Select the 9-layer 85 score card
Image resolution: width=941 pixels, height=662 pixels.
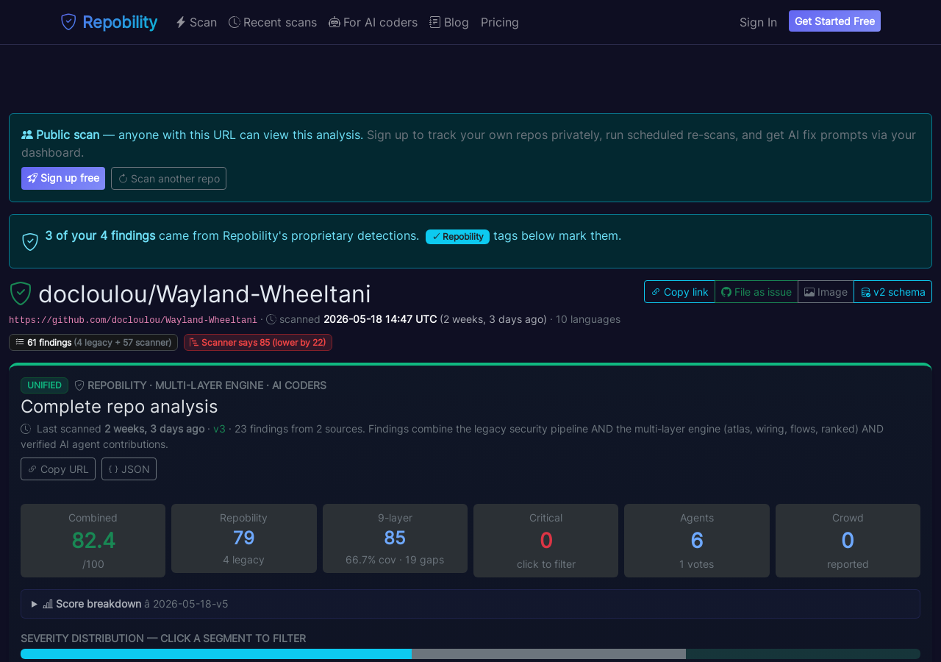pyautogui.click(x=395, y=538)
